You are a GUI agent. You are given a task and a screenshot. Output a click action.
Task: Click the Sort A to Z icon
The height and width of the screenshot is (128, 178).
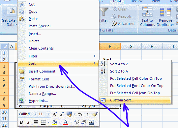103,64
